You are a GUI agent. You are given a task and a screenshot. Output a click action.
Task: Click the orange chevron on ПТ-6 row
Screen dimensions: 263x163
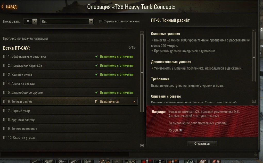coord(134,101)
